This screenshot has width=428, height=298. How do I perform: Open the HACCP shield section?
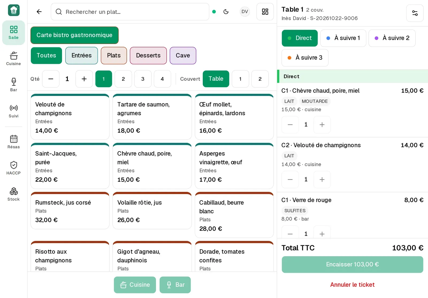[x=13, y=168]
